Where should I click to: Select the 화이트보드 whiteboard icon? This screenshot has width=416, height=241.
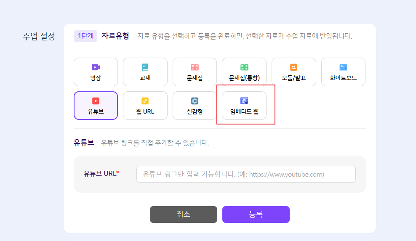343,67
